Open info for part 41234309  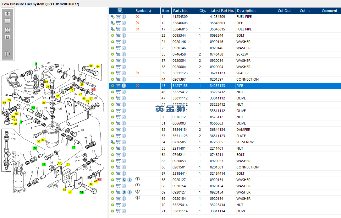point(124,17)
